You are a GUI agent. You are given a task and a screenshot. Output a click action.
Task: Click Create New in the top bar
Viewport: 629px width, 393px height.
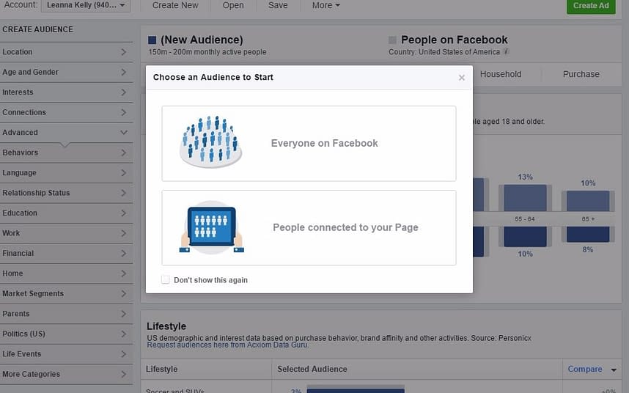tap(175, 6)
